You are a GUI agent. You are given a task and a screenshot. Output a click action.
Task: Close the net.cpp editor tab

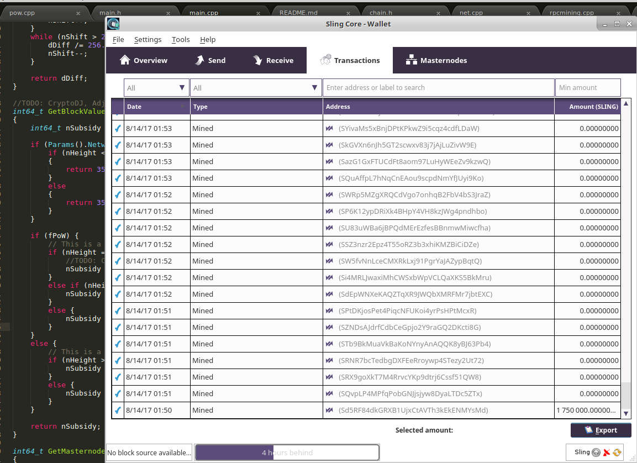[x=528, y=13]
